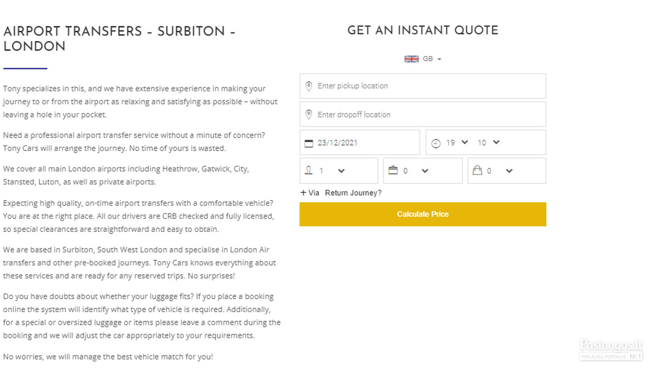
Task: Click the hand luggage bag icon
Action: pos(477,170)
